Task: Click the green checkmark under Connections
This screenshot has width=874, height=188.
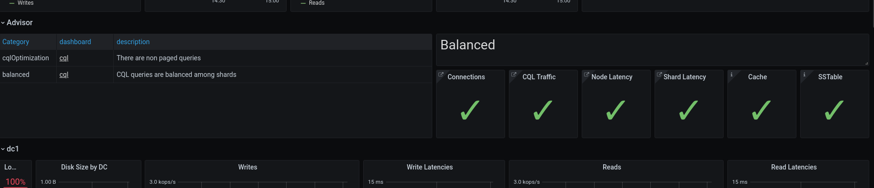Action: 470,110
